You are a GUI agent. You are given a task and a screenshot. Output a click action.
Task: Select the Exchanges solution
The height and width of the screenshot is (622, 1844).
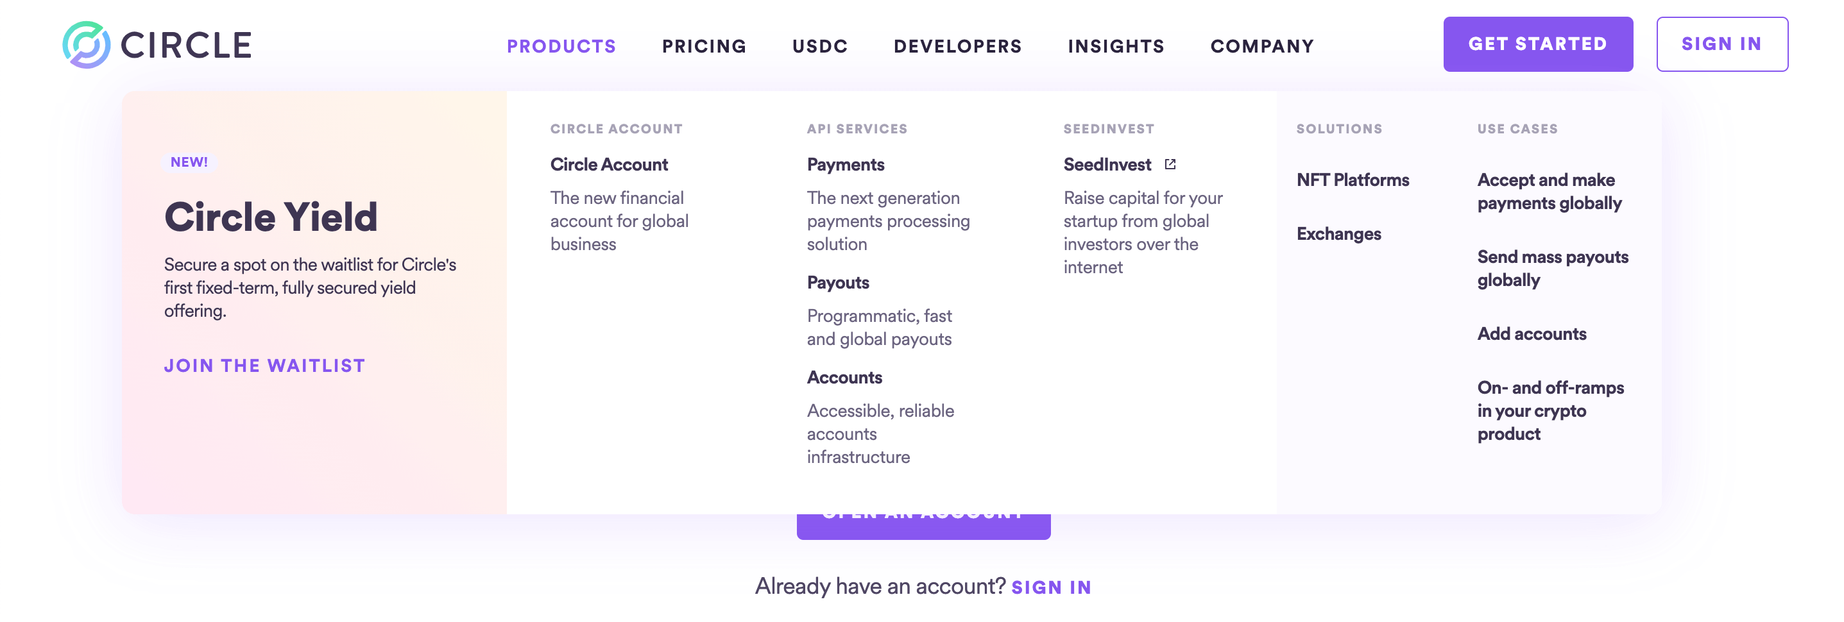click(1338, 233)
